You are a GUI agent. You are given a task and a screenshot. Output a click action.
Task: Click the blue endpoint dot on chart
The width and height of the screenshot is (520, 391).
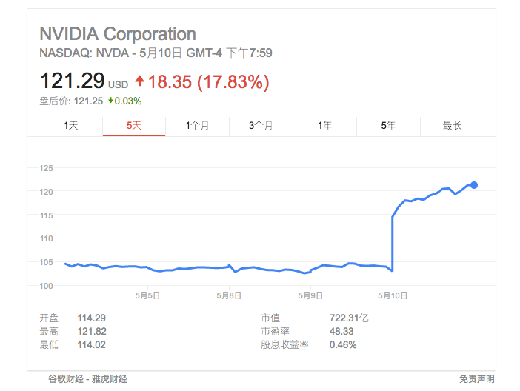click(474, 185)
